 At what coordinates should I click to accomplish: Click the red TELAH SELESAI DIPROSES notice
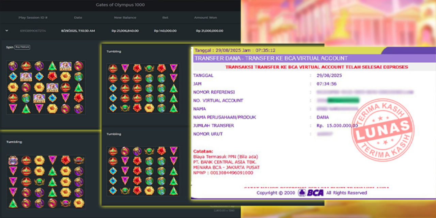pyautogui.click(x=316, y=67)
